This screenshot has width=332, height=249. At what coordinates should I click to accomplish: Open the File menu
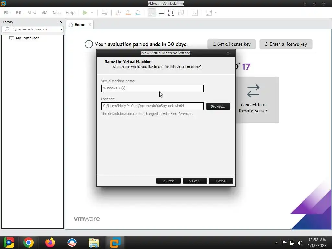tap(7, 13)
